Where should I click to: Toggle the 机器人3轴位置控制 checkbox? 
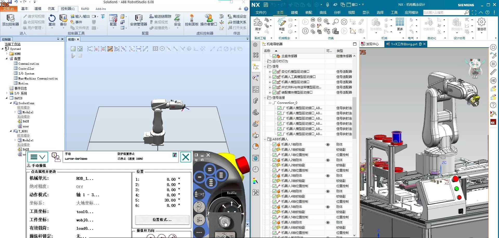click(274, 186)
